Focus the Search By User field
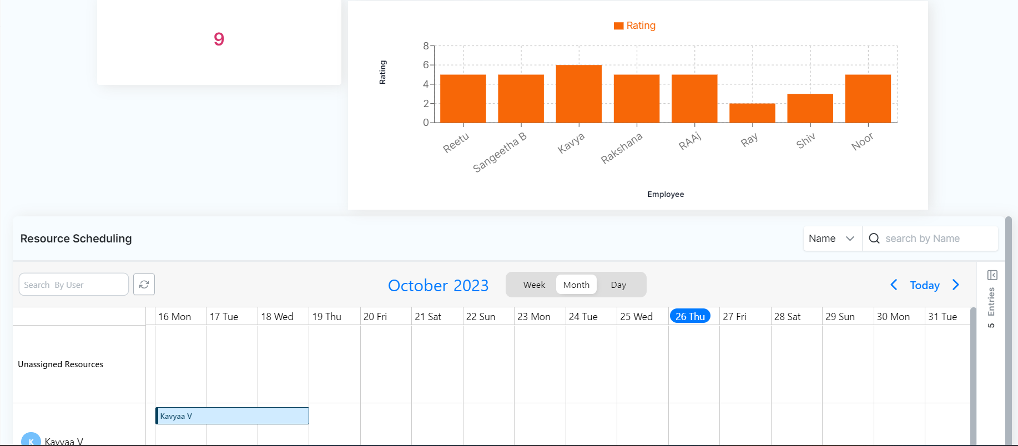The height and width of the screenshot is (446, 1018). click(74, 285)
